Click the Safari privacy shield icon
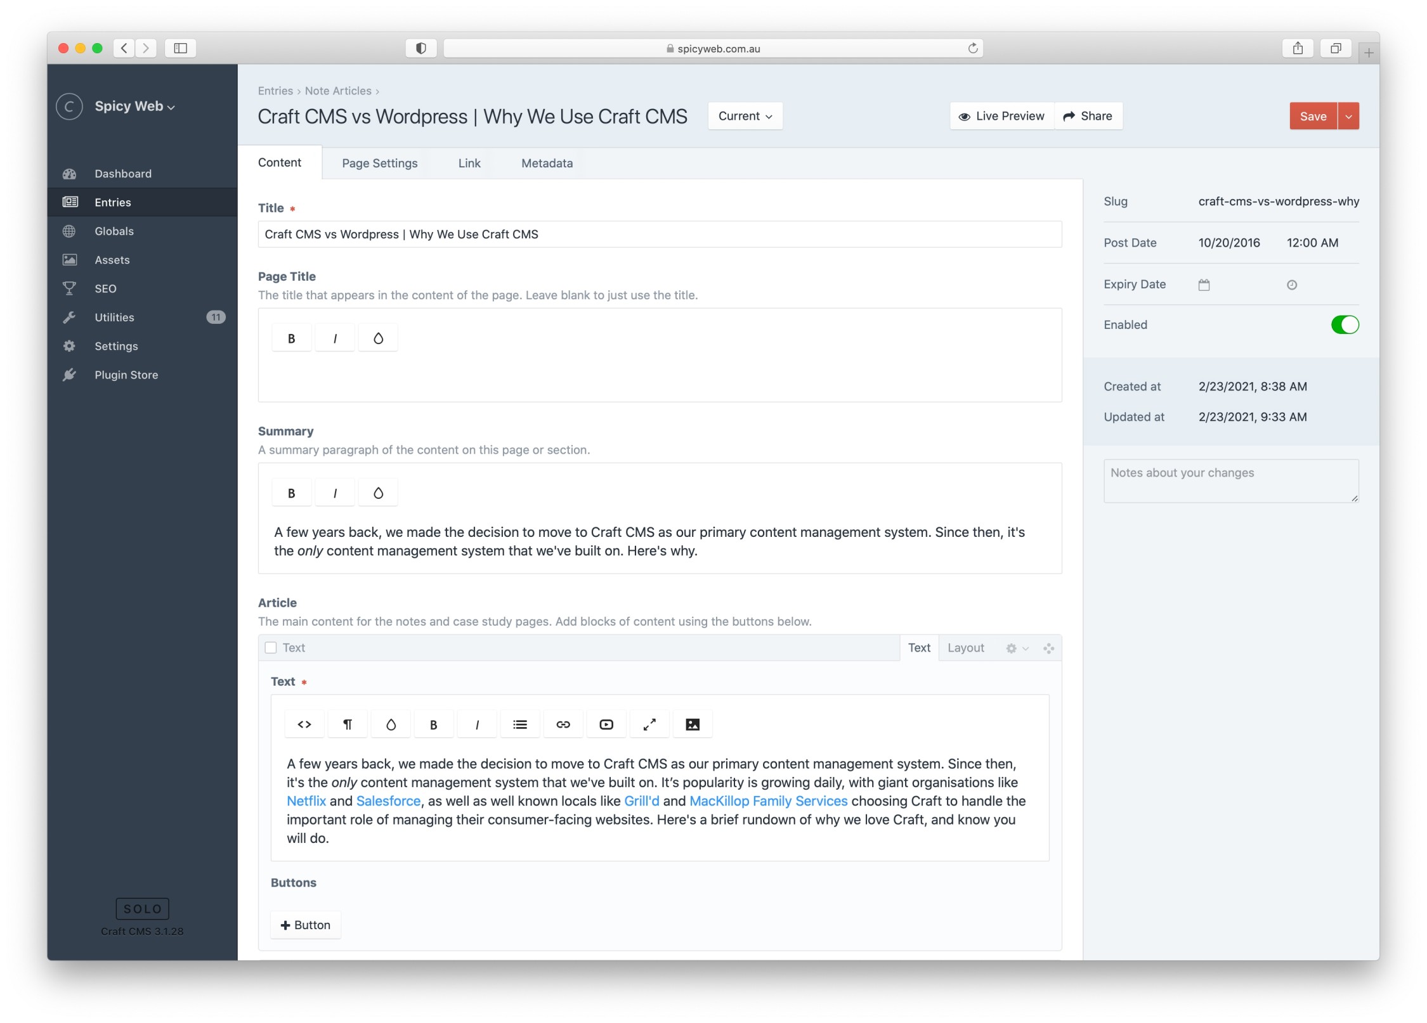 (421, 48)
